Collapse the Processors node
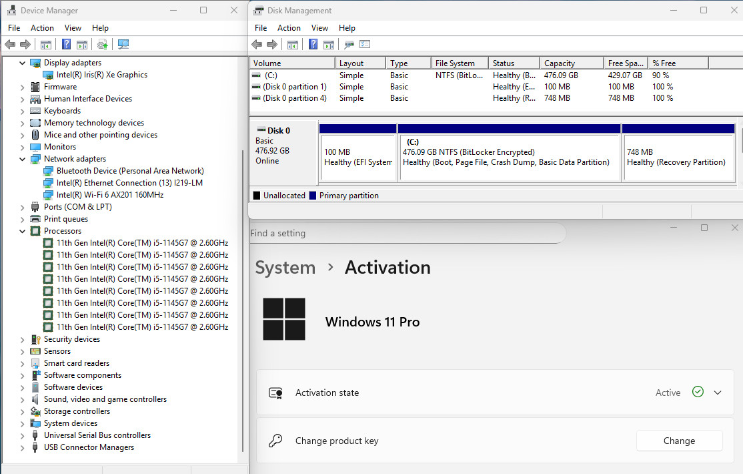 (x=22, y=231)
